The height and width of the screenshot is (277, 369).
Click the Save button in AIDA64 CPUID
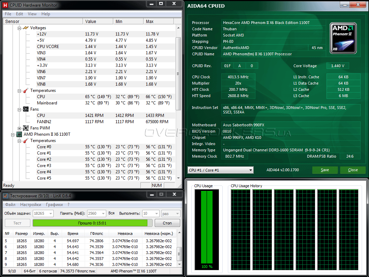tap(325, 170)
